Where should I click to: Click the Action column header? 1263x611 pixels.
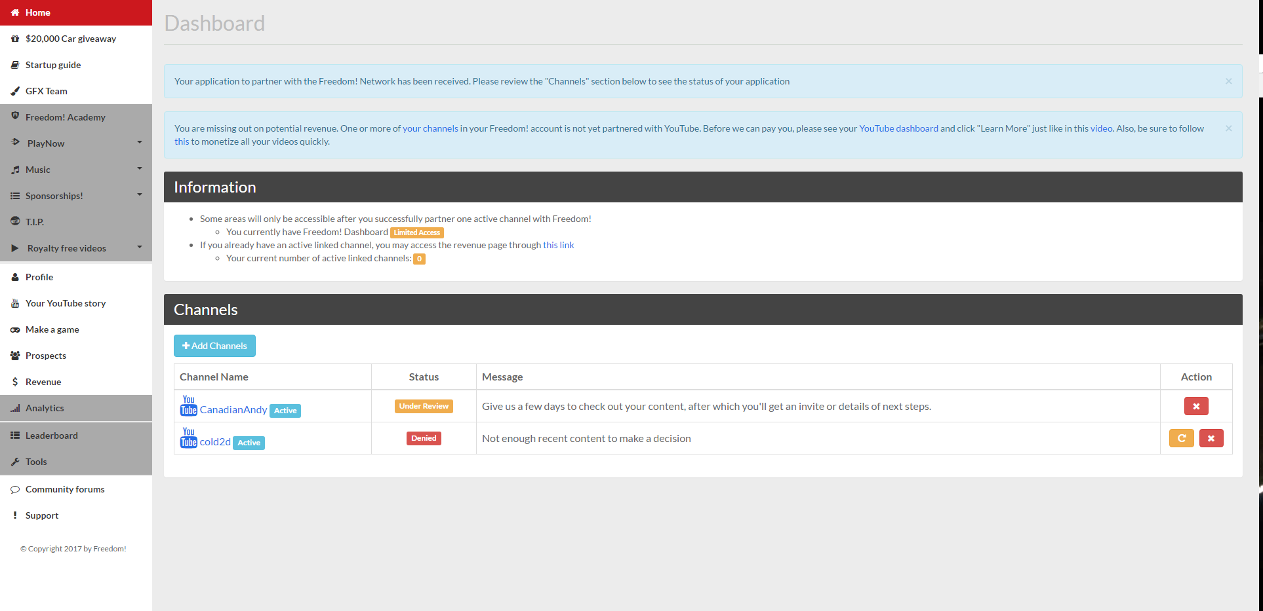coord(1196,377)
